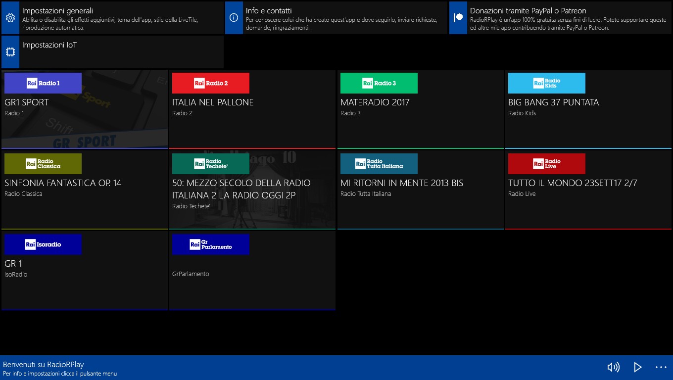Screen dimensions: 673x380
Task: Start playback with the play button
Action: point(638,367)
